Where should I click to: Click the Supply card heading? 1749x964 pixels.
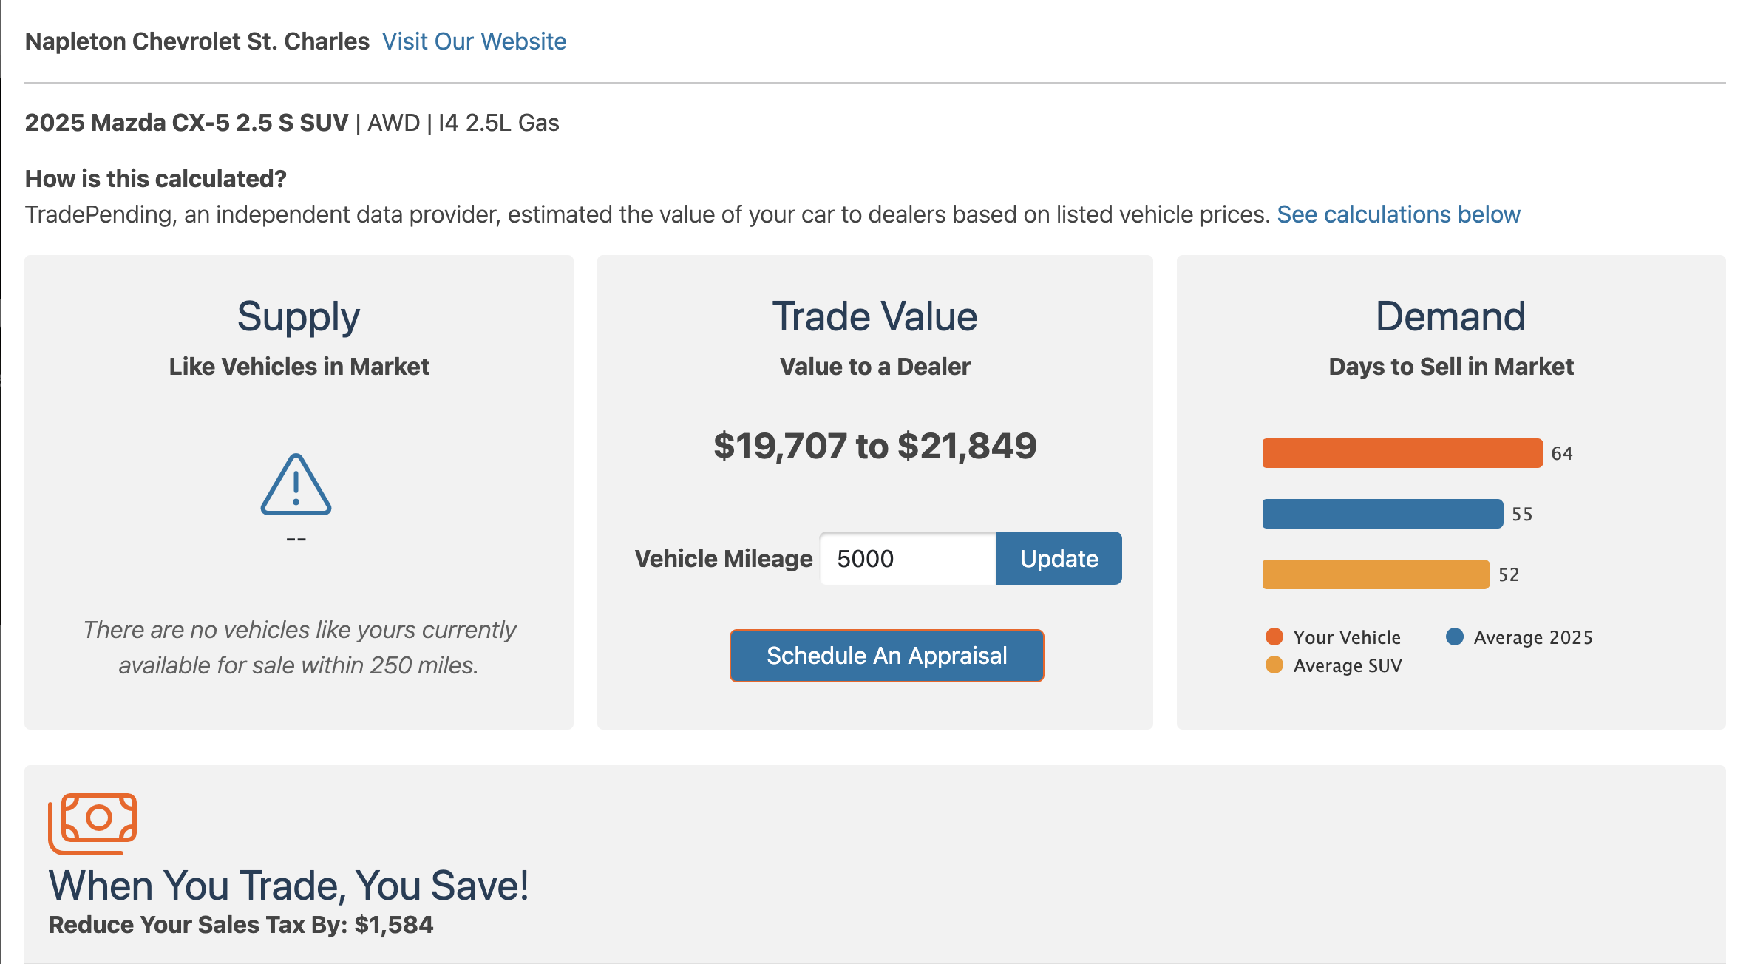pos(299,317)
